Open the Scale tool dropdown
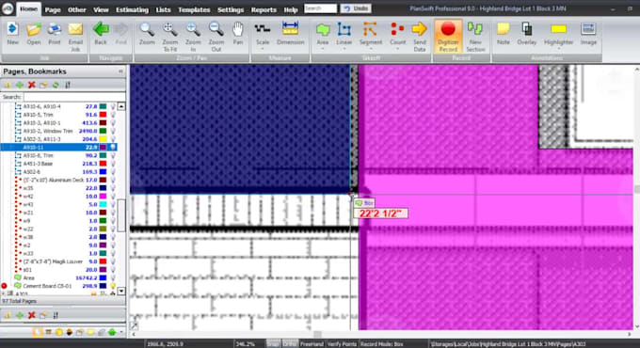The height and width of the screenshot is (348, 640). [x=263, y=49]
